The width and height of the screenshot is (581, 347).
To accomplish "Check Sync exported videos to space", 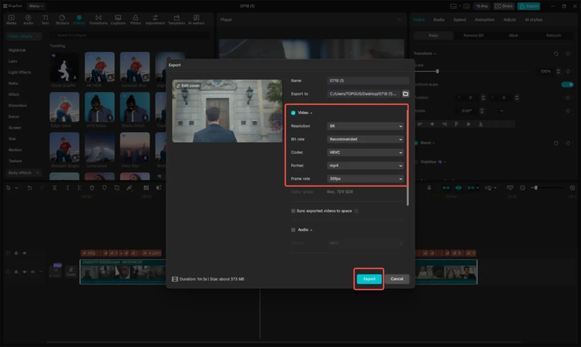I will [294, 211].
